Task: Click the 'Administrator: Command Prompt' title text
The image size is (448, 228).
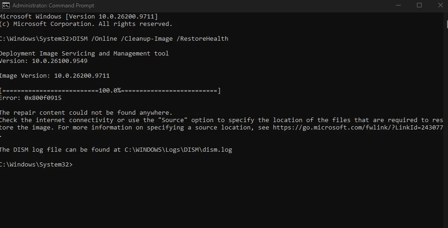Action: pos(53,6)
